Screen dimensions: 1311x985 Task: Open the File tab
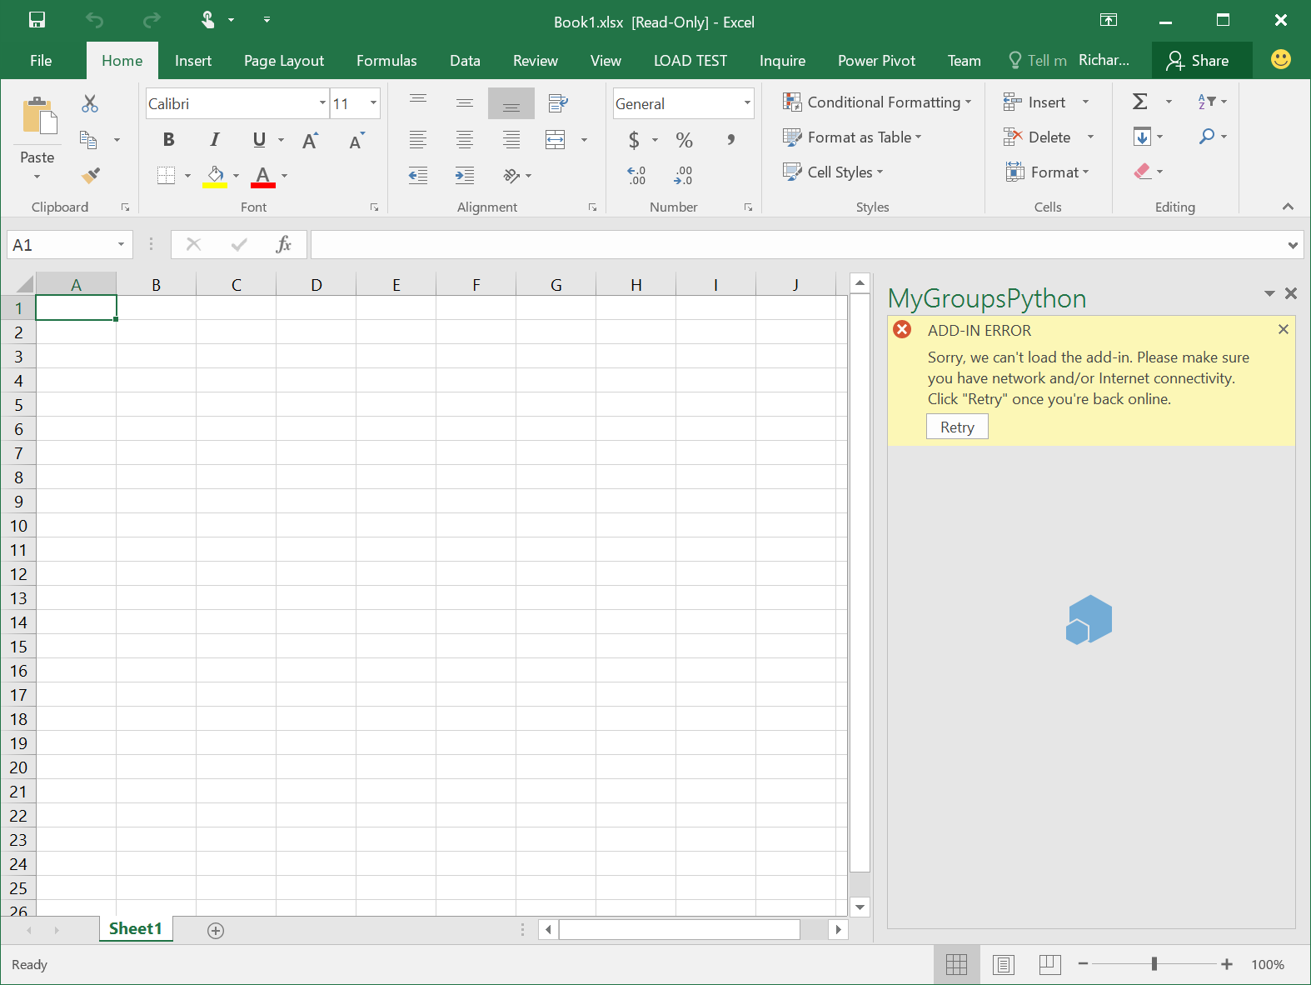(41, 60)
